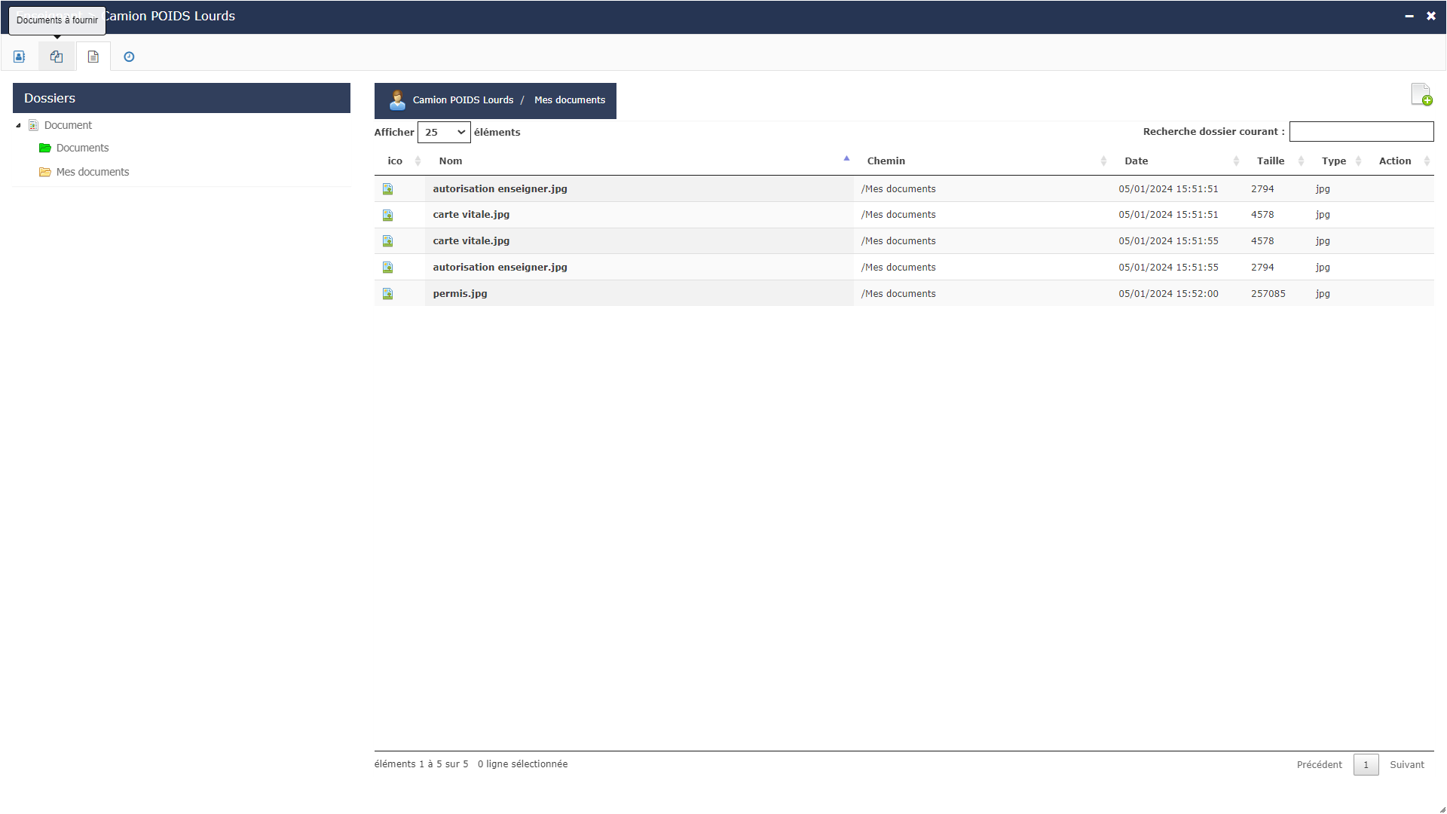Open the Afficher 25 éléments dropdown

[444, 132]
